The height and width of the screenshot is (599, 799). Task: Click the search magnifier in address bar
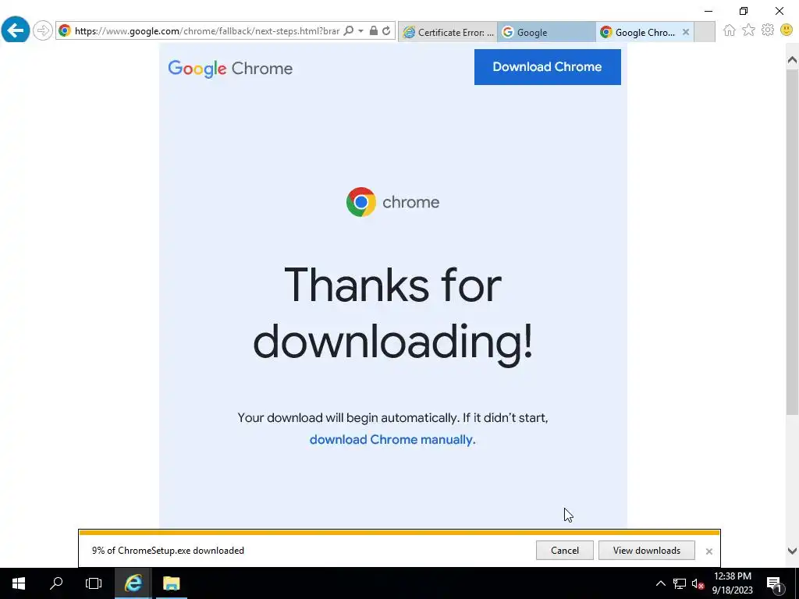pos(349,30)
